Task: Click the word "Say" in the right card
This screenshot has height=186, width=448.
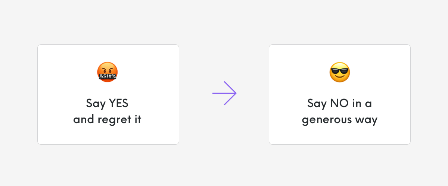Action: point(317,104)
